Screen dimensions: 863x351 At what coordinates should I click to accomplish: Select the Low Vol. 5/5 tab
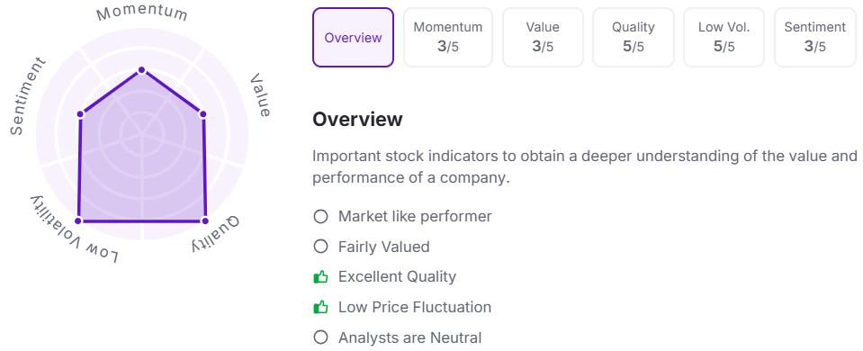tap(724, 38)
